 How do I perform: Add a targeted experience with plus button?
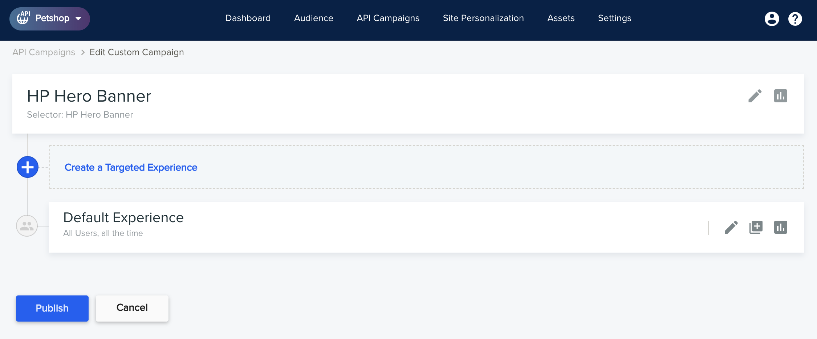[x=28, y=167]
